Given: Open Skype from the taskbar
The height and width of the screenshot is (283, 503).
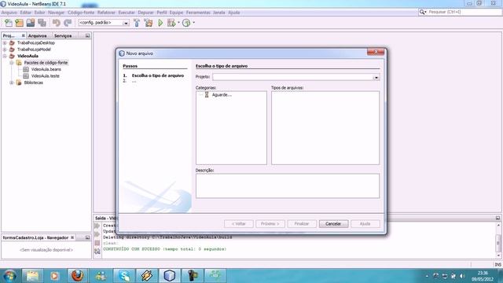Looking at the screenshot, I should (x=124, y=276).
